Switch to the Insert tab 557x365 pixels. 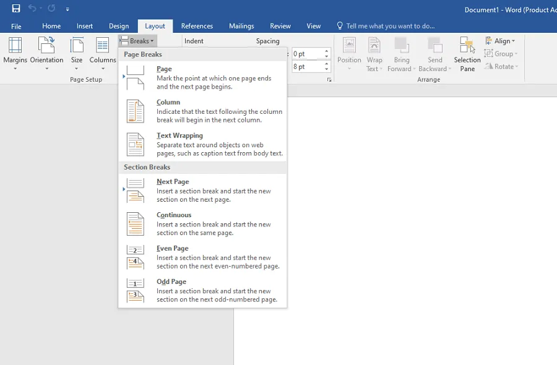pos(85,26)
